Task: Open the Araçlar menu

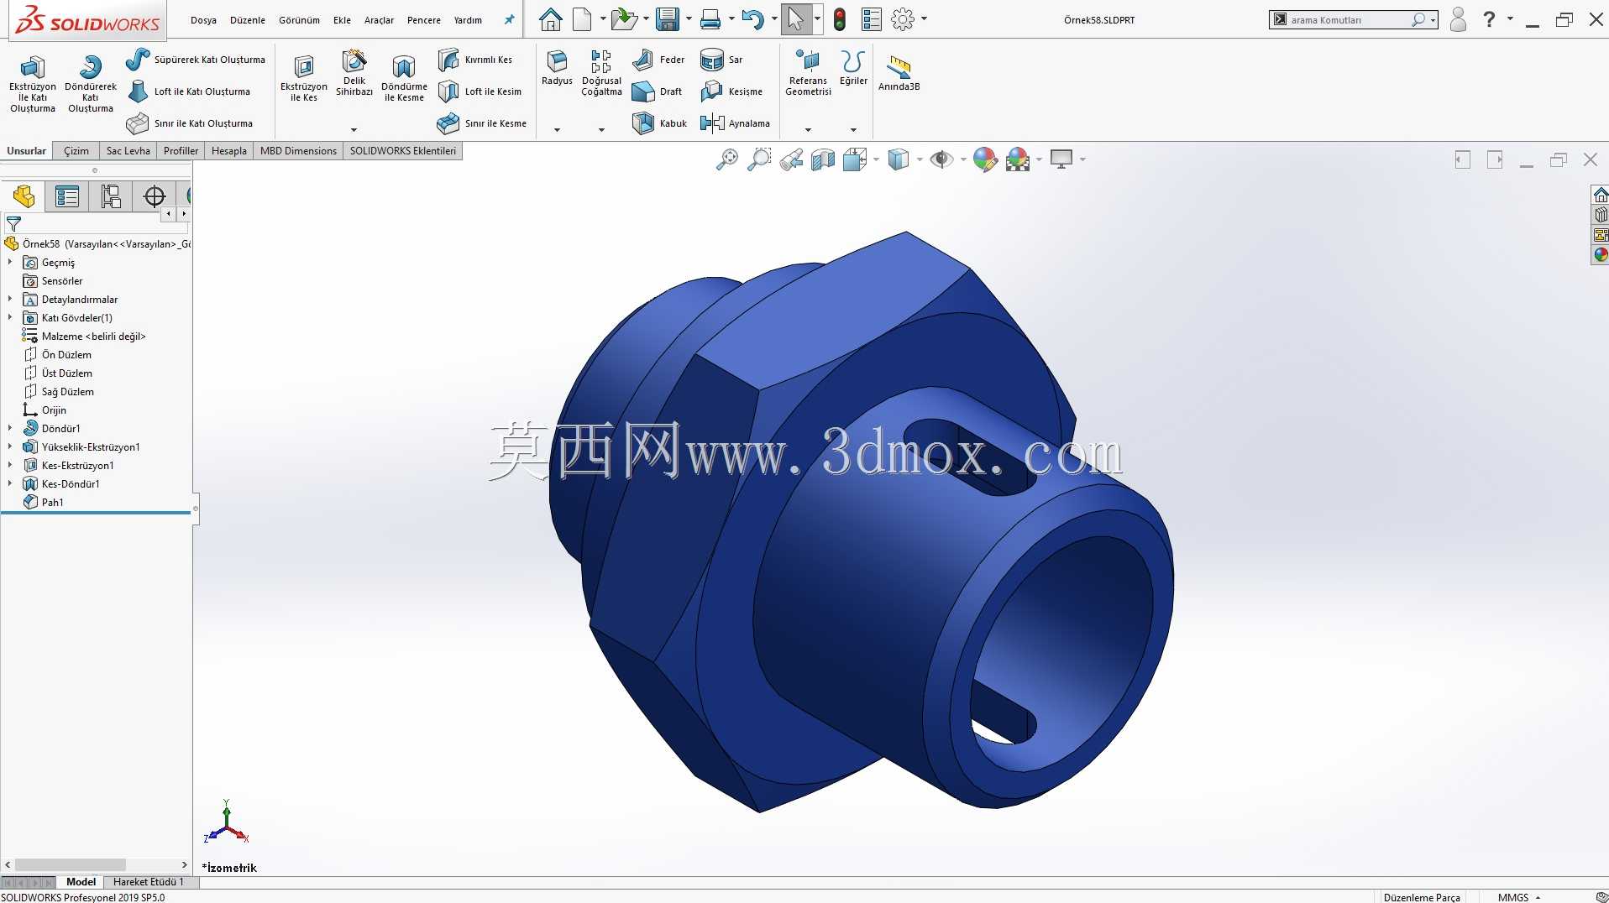Action: tap(379, 20)
